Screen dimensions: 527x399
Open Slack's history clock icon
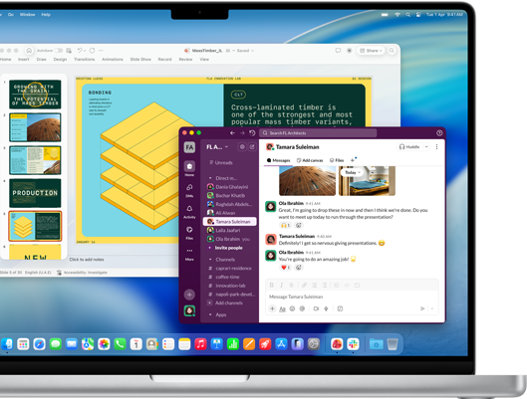tap(252, 133)
